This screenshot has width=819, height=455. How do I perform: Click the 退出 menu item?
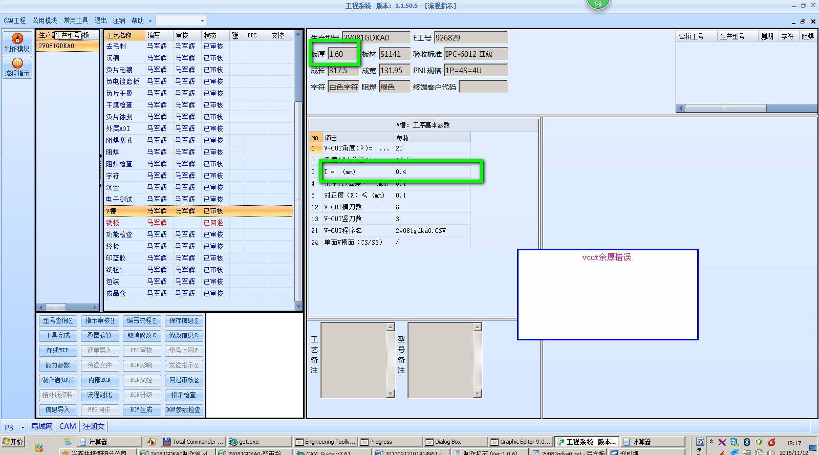[x=100, y=20]
